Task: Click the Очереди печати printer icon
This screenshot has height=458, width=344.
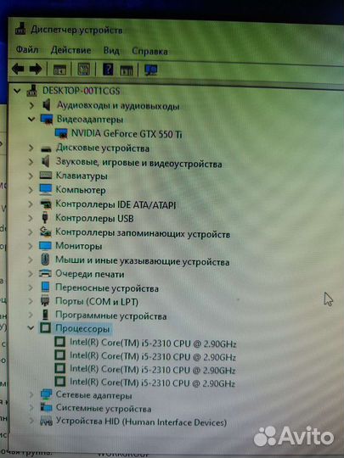Action: pyautogui.click(x=45, y=274)
